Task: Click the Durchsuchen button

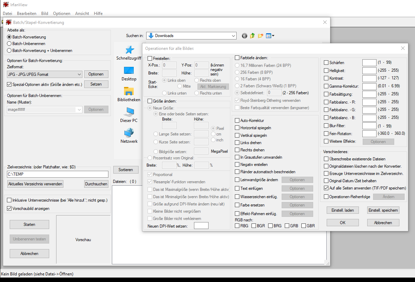Action: pos(96,184)
